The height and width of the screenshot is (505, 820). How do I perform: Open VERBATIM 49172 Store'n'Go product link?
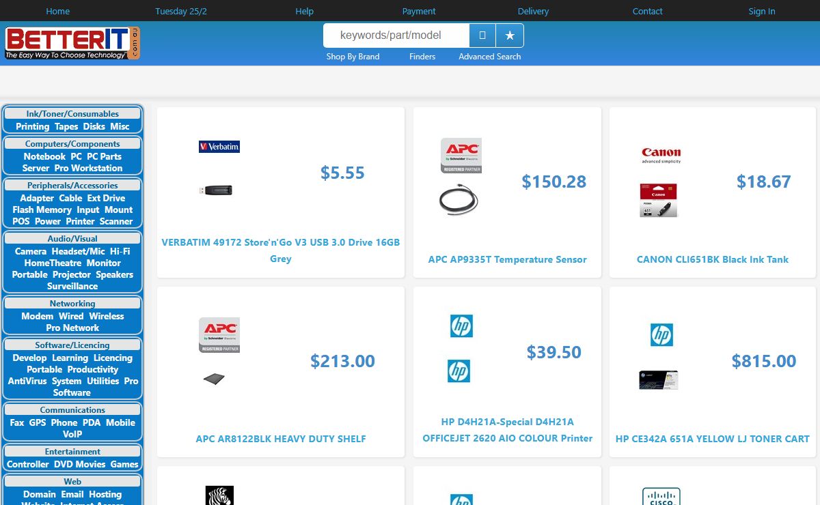pyautogui.click(x=281, y=250)
